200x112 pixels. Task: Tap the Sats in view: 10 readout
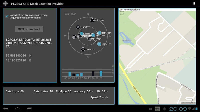[43, 91]
